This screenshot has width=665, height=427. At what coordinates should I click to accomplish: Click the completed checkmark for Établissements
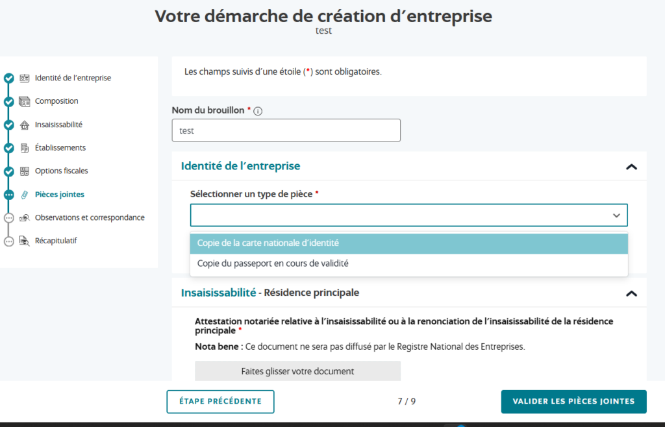pyautogui.click(x=9, y=148)
